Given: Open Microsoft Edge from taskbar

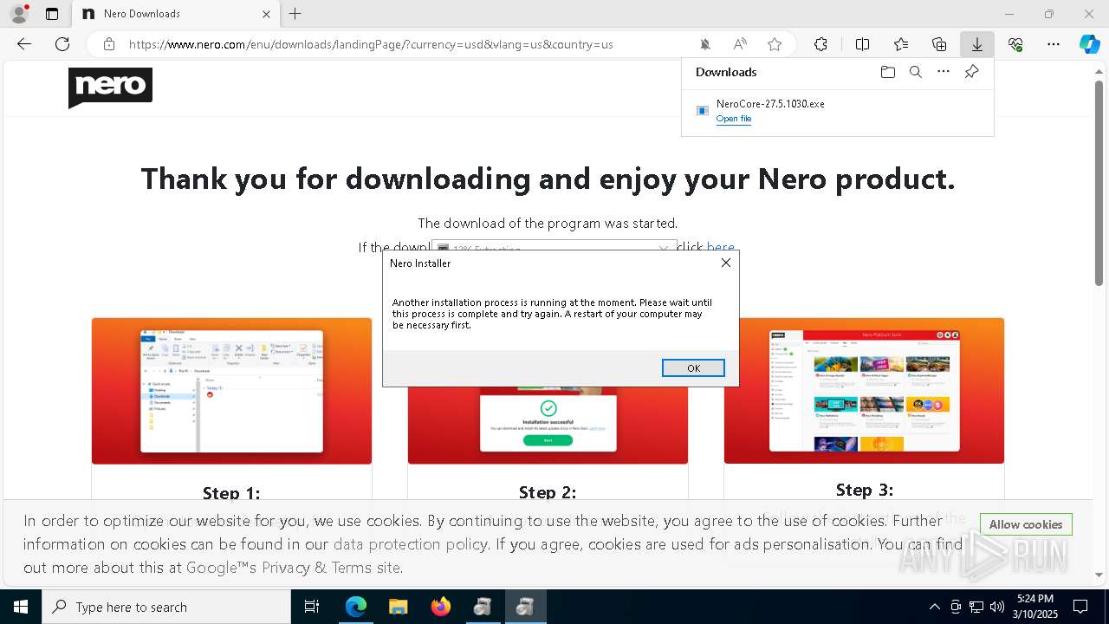Looking at the screenshot, I should 356,607.
